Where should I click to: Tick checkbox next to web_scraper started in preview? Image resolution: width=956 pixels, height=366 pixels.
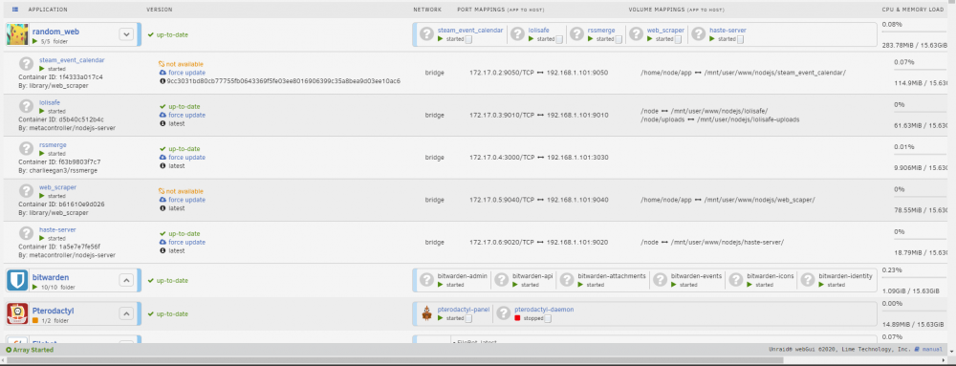[679, 39]
